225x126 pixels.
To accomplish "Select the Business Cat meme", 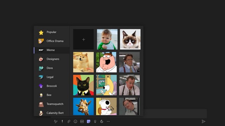I will [84, 85].
